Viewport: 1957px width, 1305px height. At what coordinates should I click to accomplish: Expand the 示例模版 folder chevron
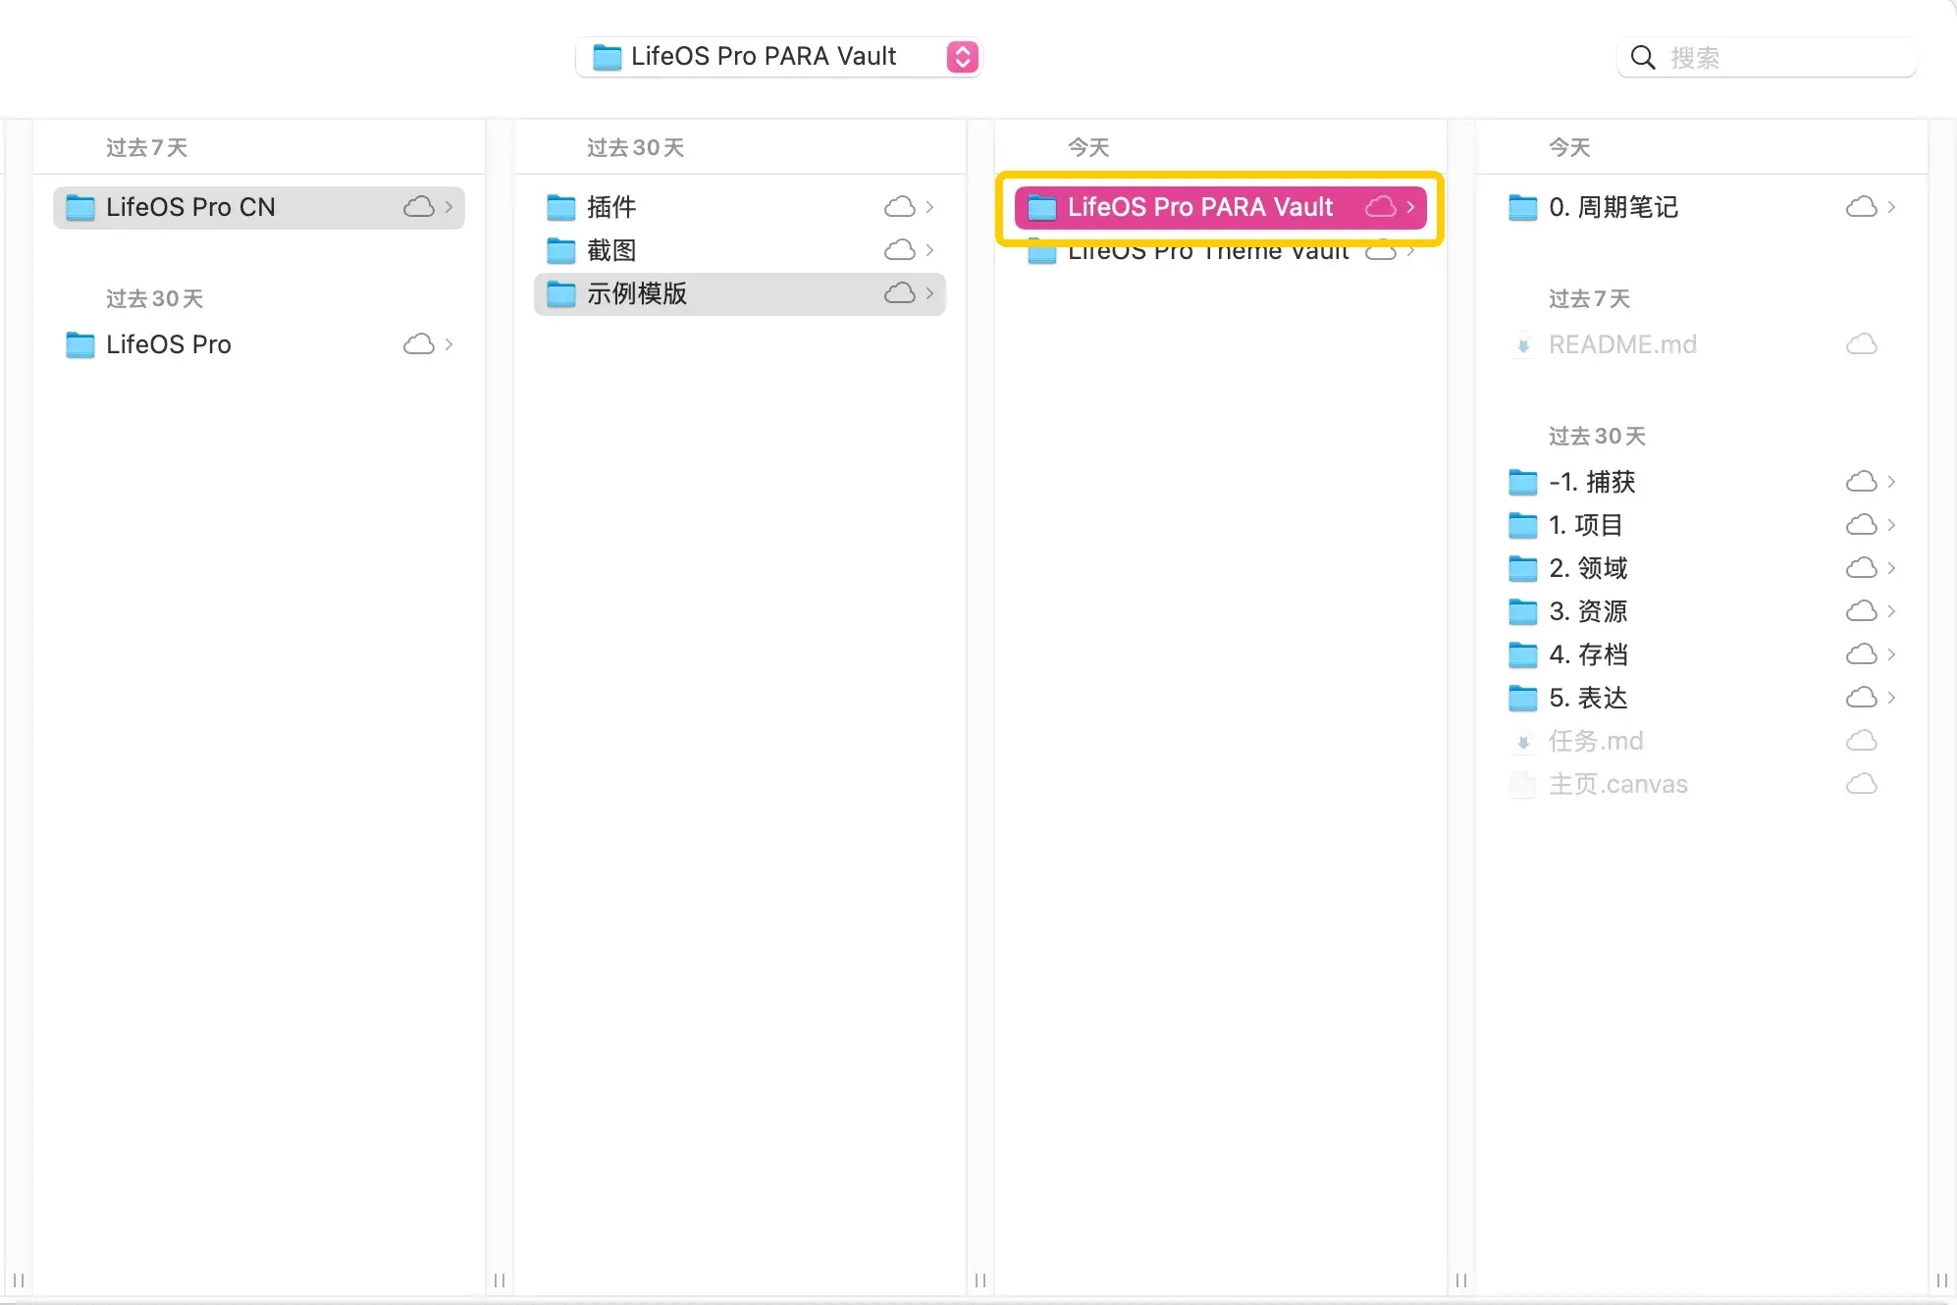(x=929, y=293)
